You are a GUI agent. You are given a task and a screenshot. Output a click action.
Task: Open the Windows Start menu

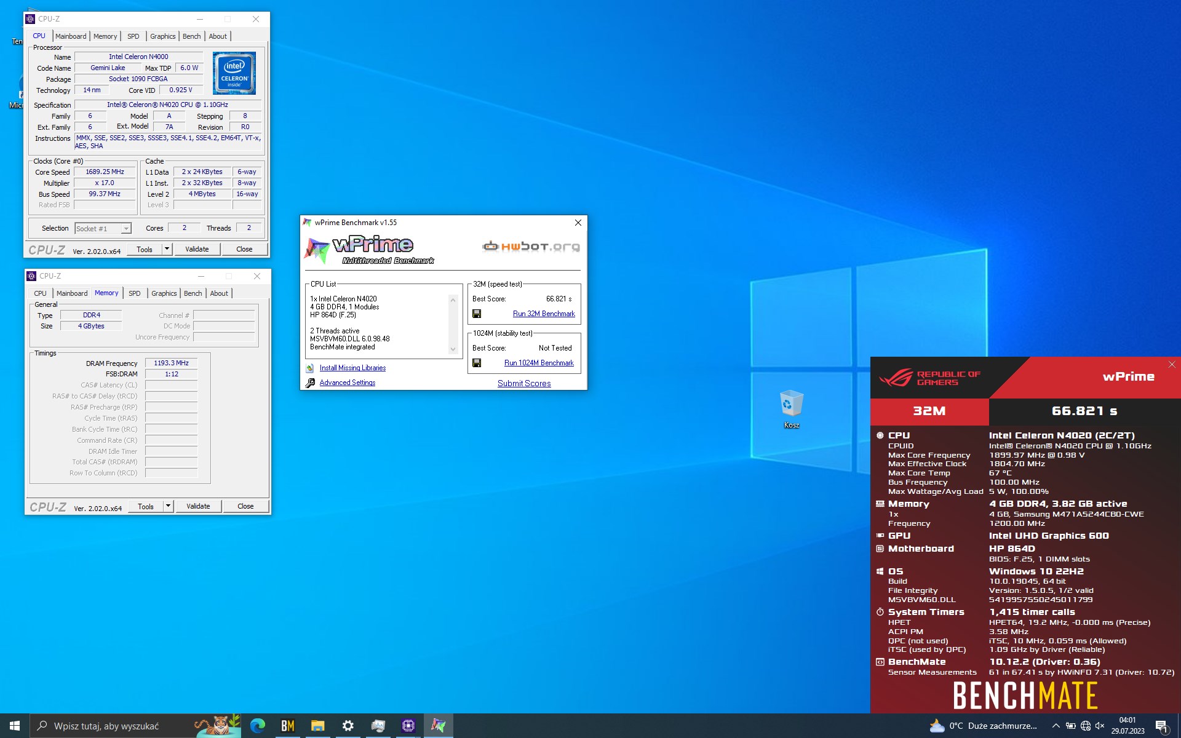[x=15, y=726]
